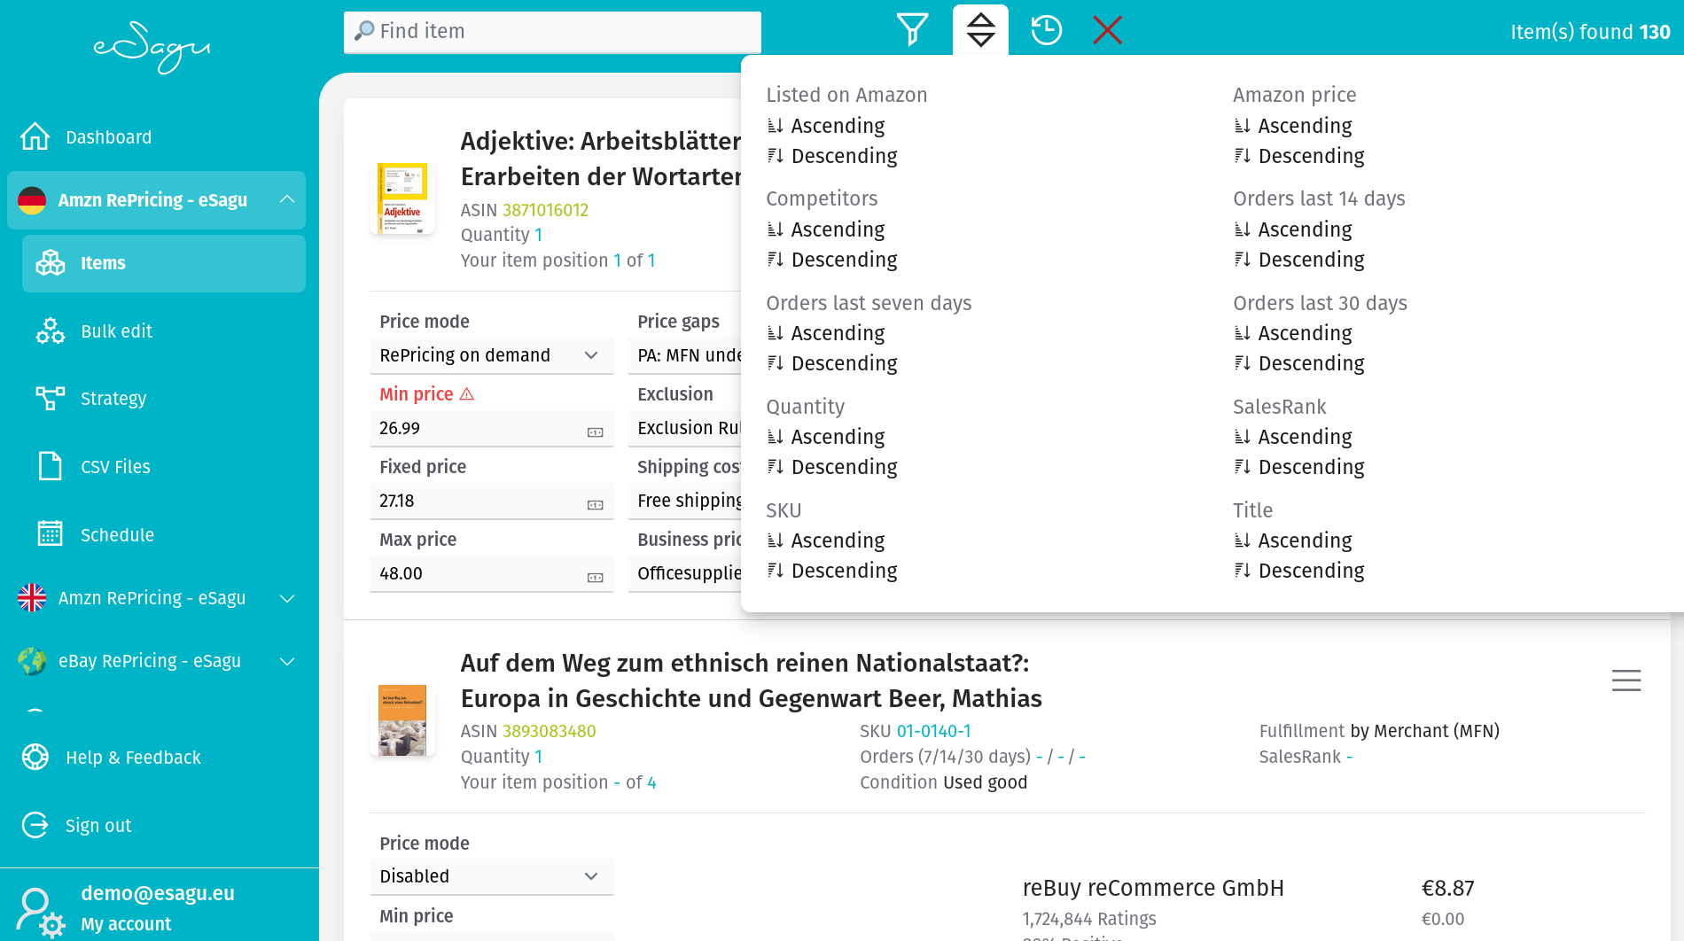The height and width of the screenshot is (941, 1684).
Task: Sort by Title Ascending
Action: [1304, 540]
